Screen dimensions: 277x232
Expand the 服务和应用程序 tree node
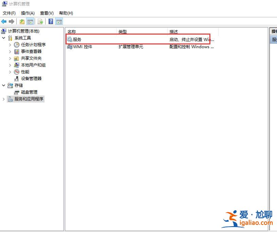click(x=3, y=99)
